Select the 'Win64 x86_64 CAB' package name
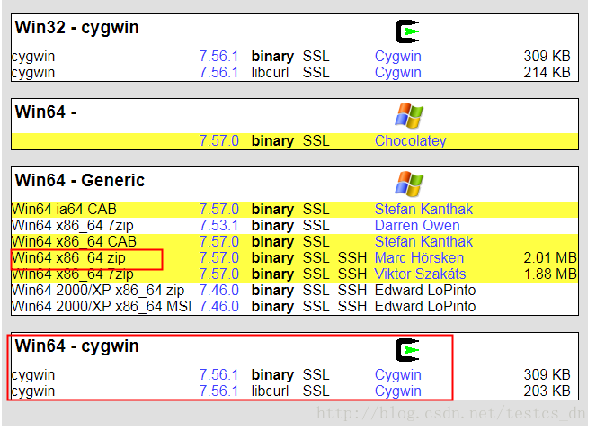This screenshot has width=596, height=431. point(74,241)
